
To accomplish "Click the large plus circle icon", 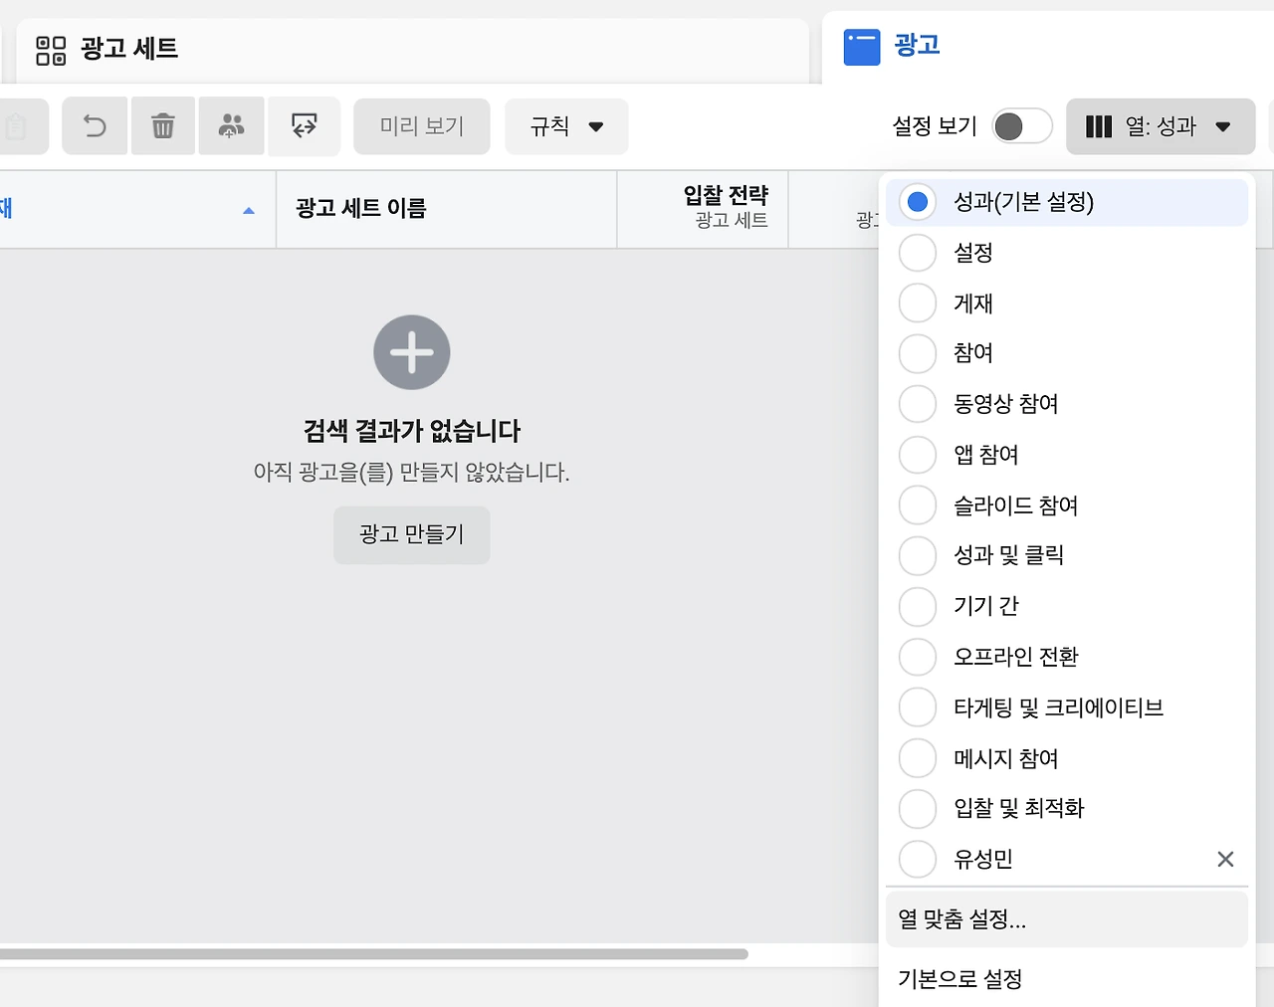I will pyautogui.click(x=412, y=352).
